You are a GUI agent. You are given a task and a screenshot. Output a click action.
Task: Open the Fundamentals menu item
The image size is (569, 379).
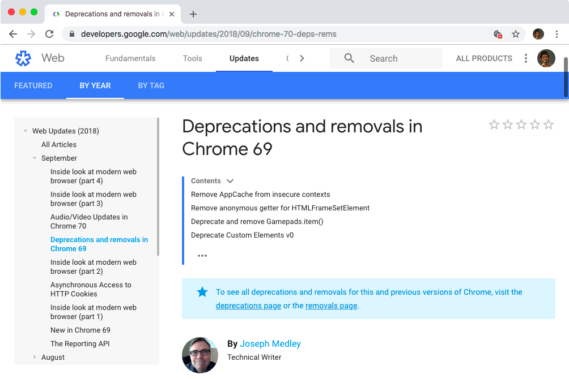click(130, 58)
